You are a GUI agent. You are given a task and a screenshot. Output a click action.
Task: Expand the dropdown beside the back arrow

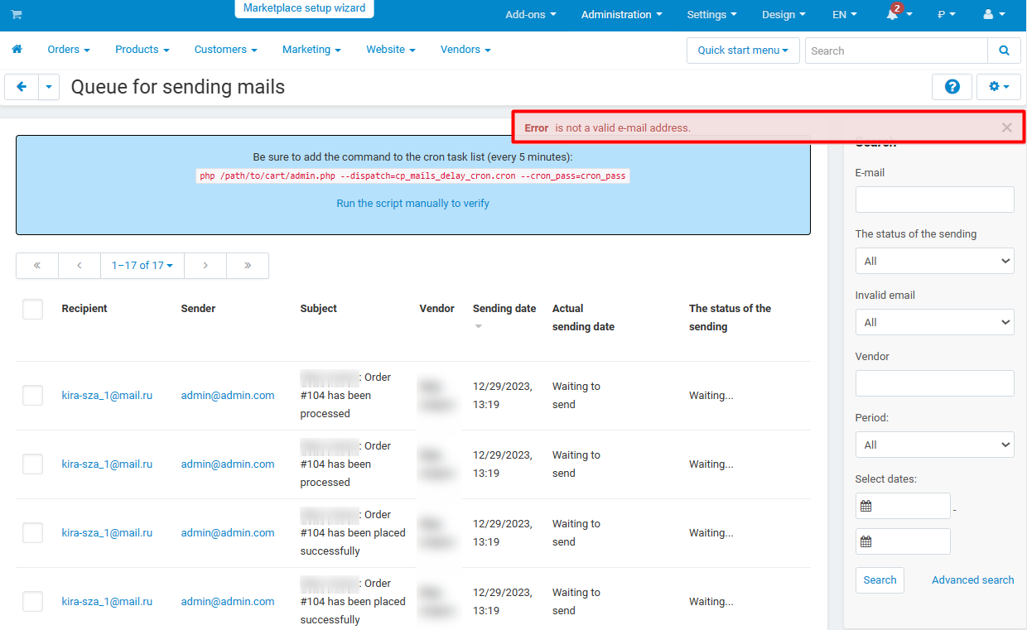point(49,87)
